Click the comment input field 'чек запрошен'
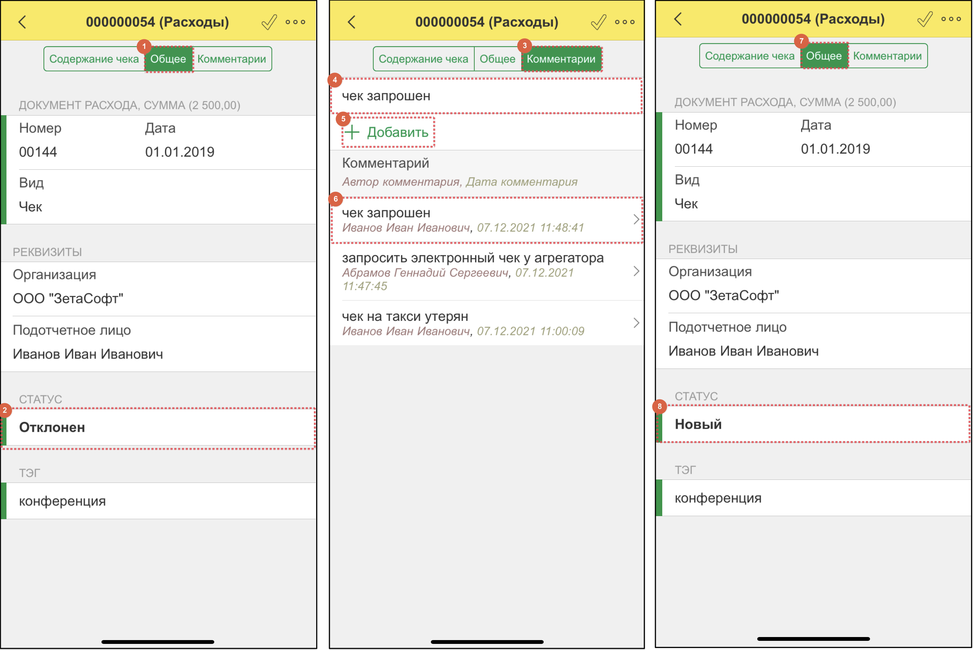The image size is (973, 650). click(x=487, y=96)
